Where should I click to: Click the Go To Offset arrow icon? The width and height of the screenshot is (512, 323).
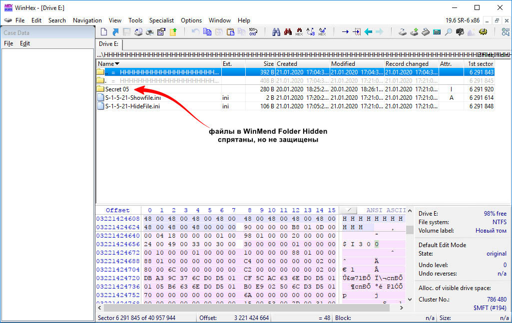coord(345,31)
